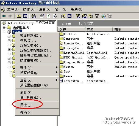
Task: Click the Properties toolbar icon
Action: pyautogui.click(x=42, y=16)
